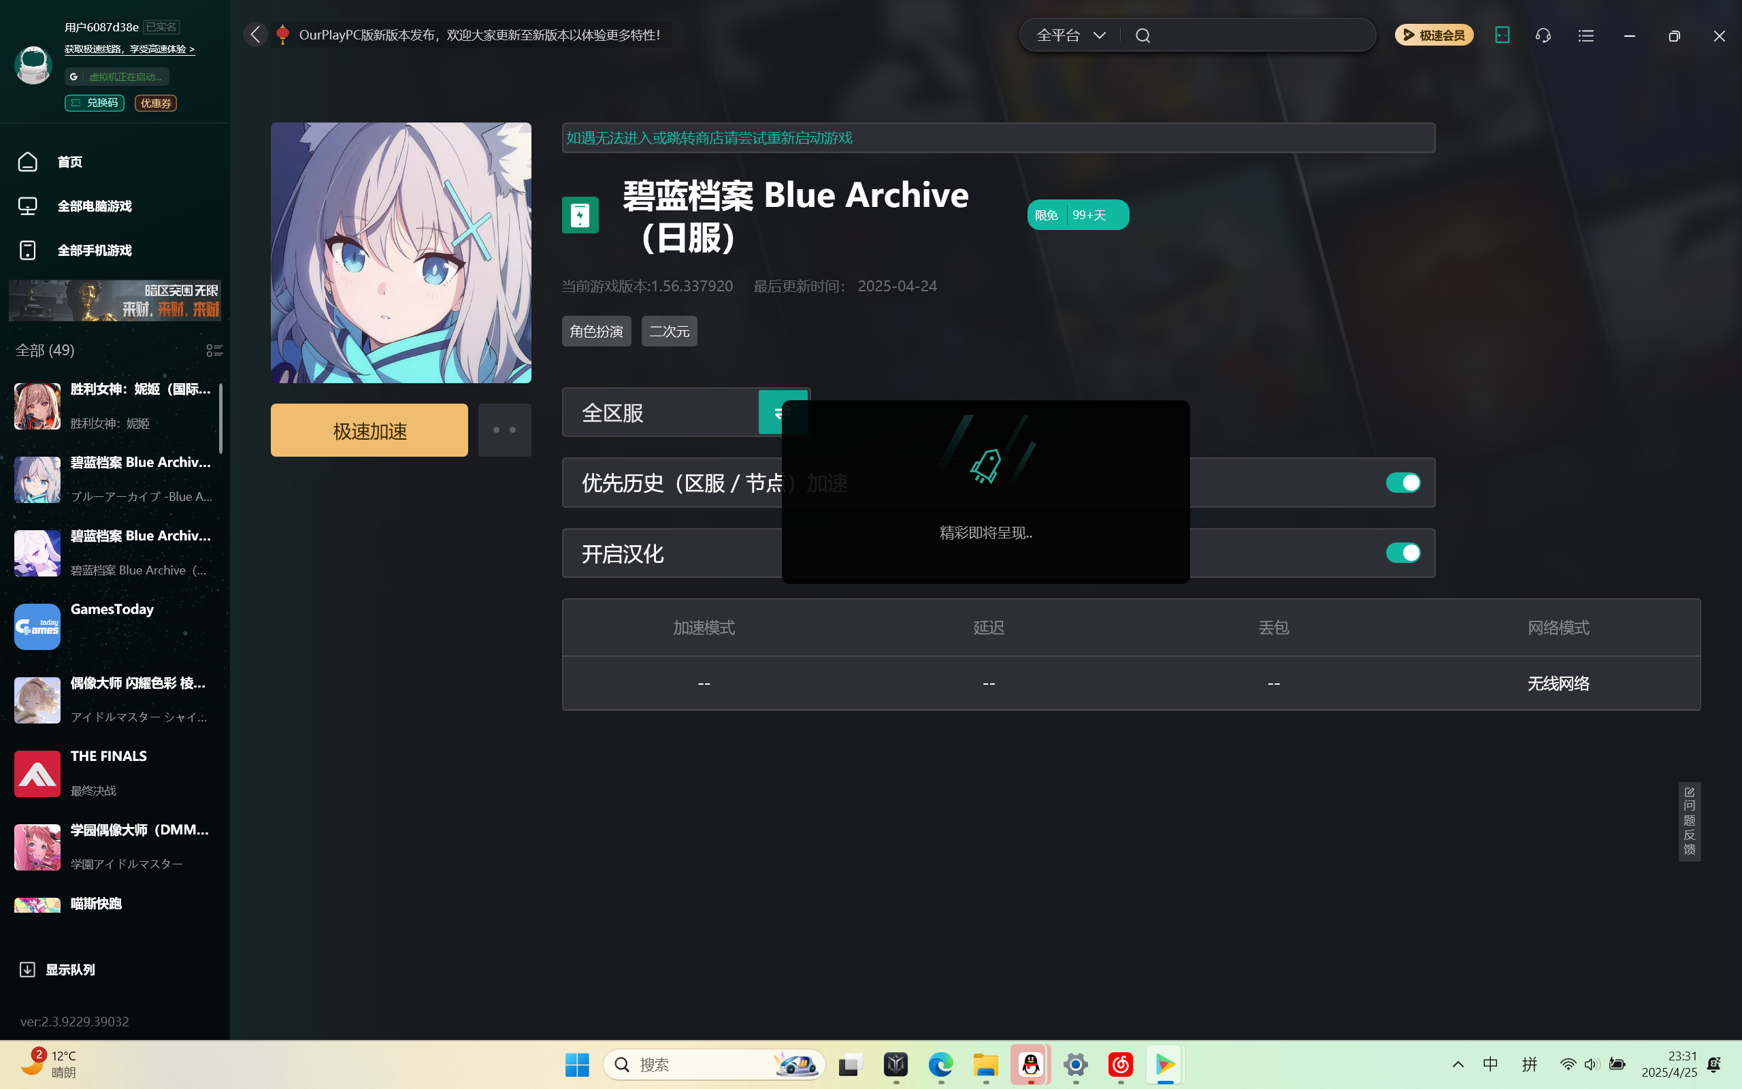Select 胜利女神：妮姬 in game list
The width and height of the screenshot is (1742, 1089).
click(114, 406)
